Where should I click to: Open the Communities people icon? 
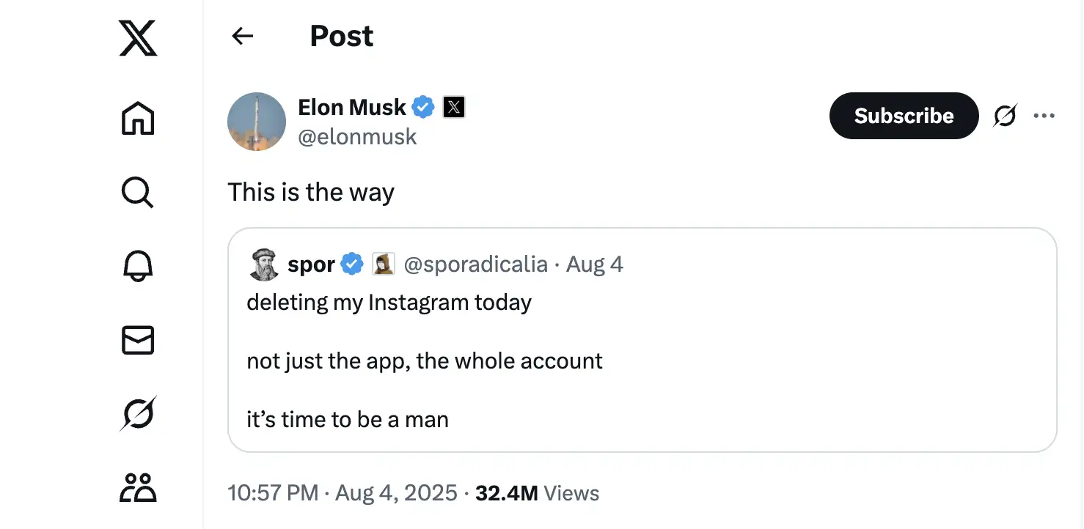pyautogui.click(x=138, y=487)
